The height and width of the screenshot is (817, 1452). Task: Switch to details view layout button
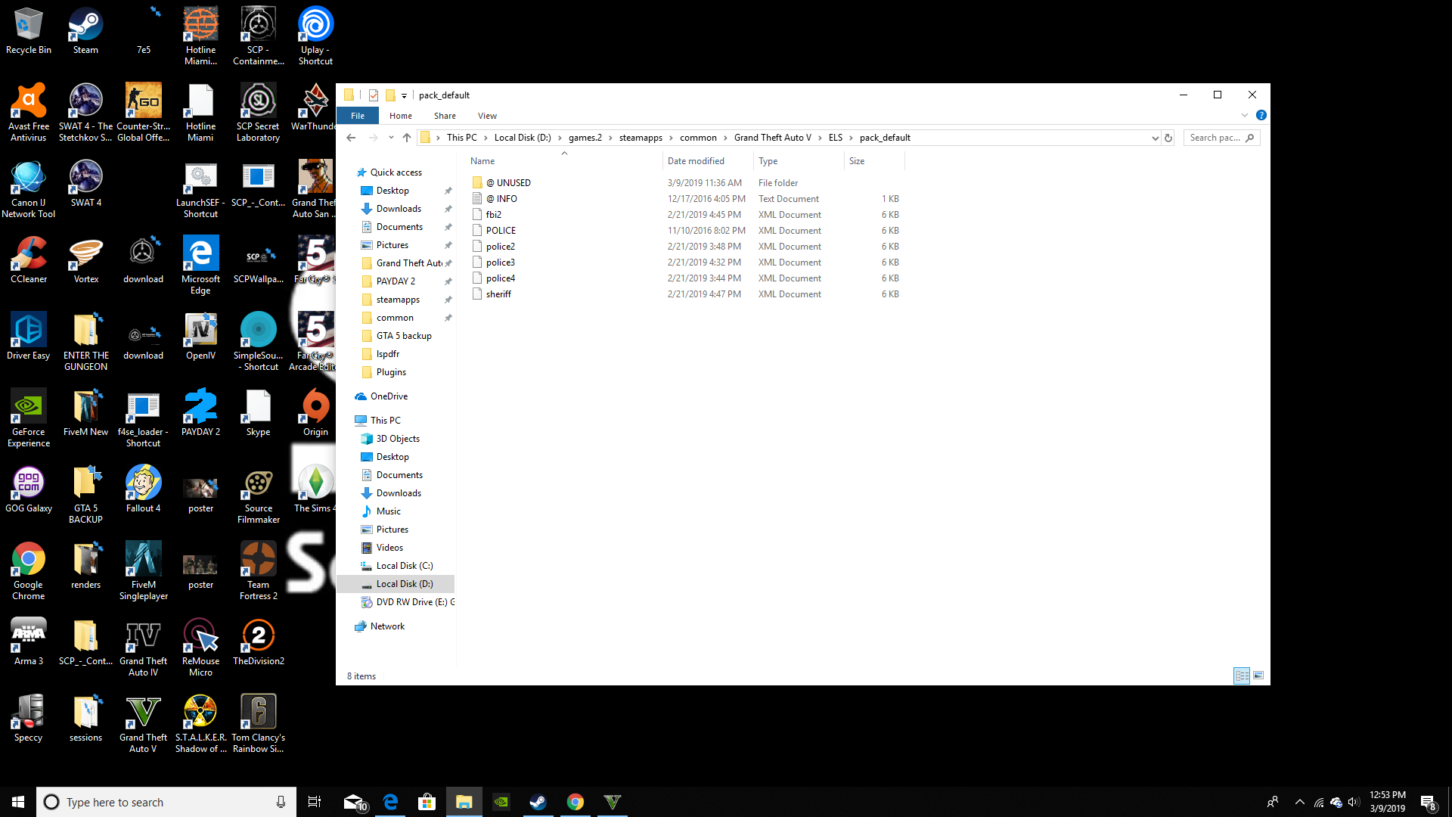point(1242,676)
